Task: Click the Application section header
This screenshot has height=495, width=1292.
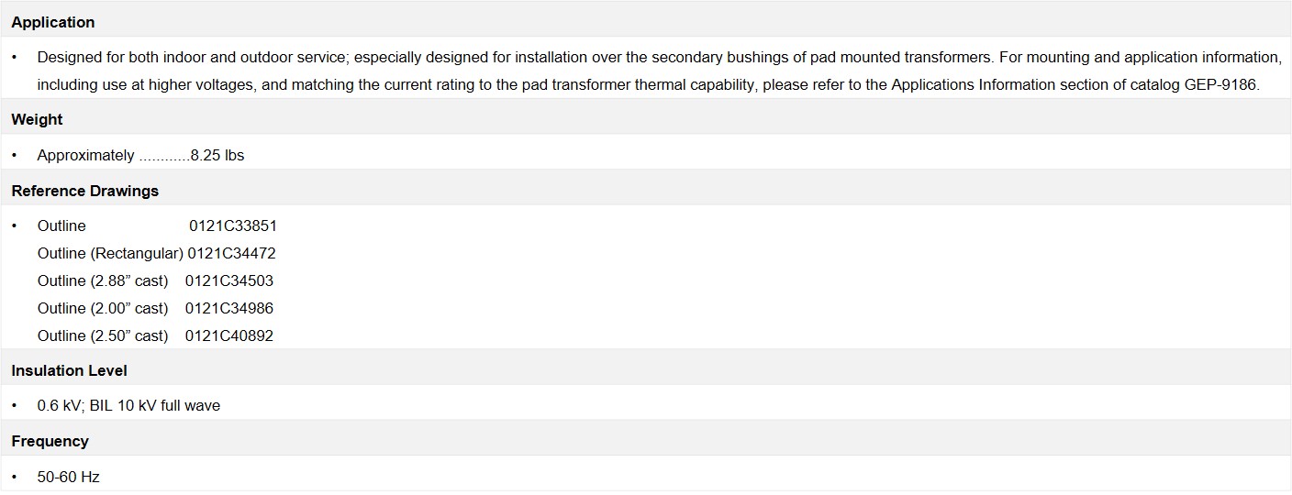Action: 52,22
